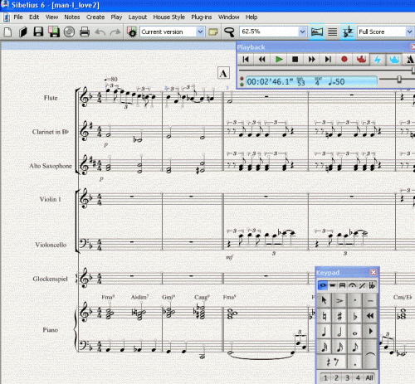Viewport: 415px width, 384px height.
Task: Apply a natural sign from the Keypad
Action: tap(325, 316)
